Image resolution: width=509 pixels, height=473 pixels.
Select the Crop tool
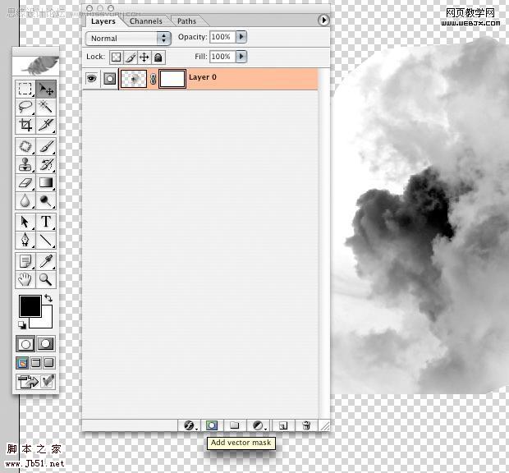tap(25, 125)
